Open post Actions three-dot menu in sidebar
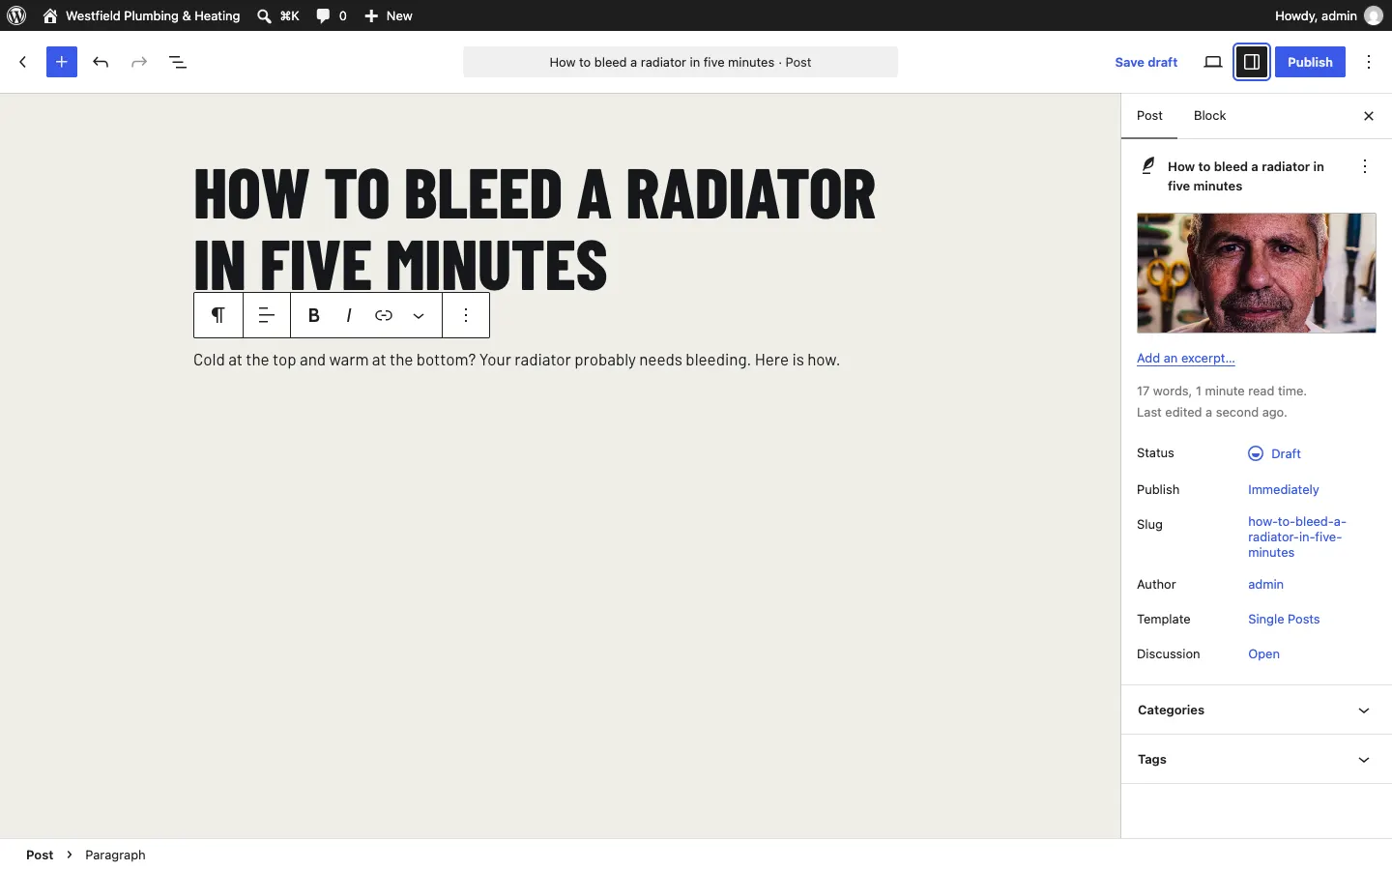The height and width of the screenshot is (870, 1392). pos(1365,166)
